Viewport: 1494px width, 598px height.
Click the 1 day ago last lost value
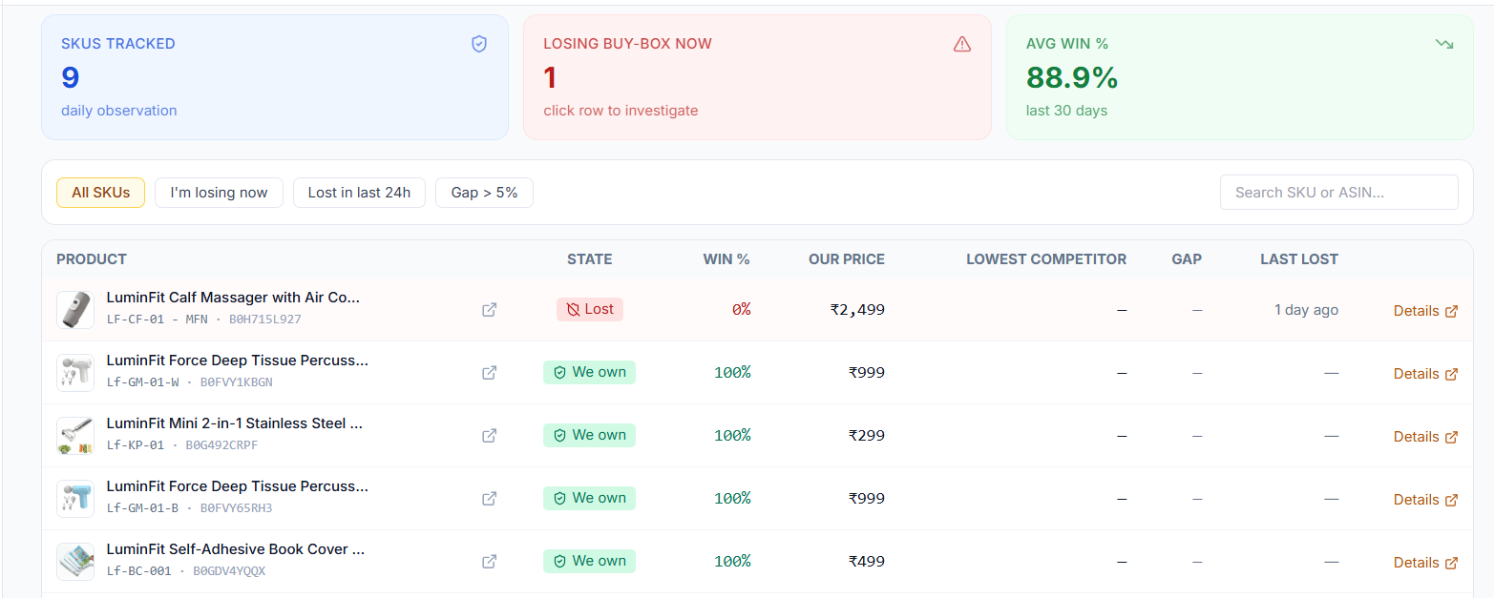pyautogui.click(x=1306, y=310)
